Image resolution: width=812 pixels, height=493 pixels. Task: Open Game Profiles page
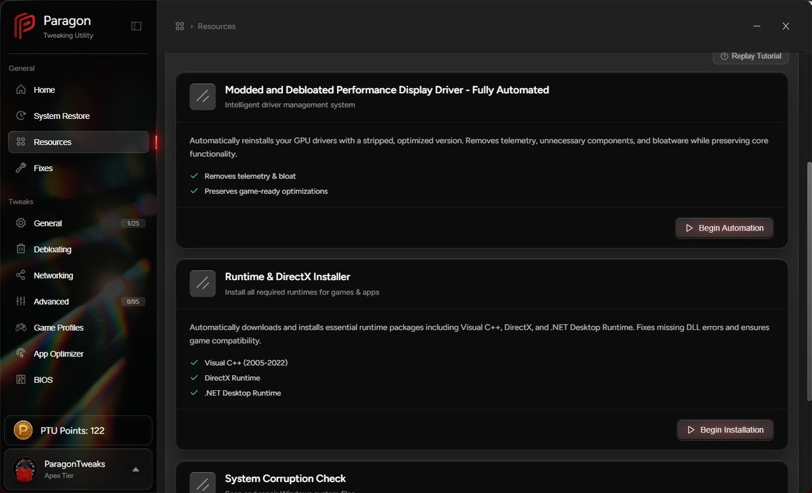[x=78, y=327]
